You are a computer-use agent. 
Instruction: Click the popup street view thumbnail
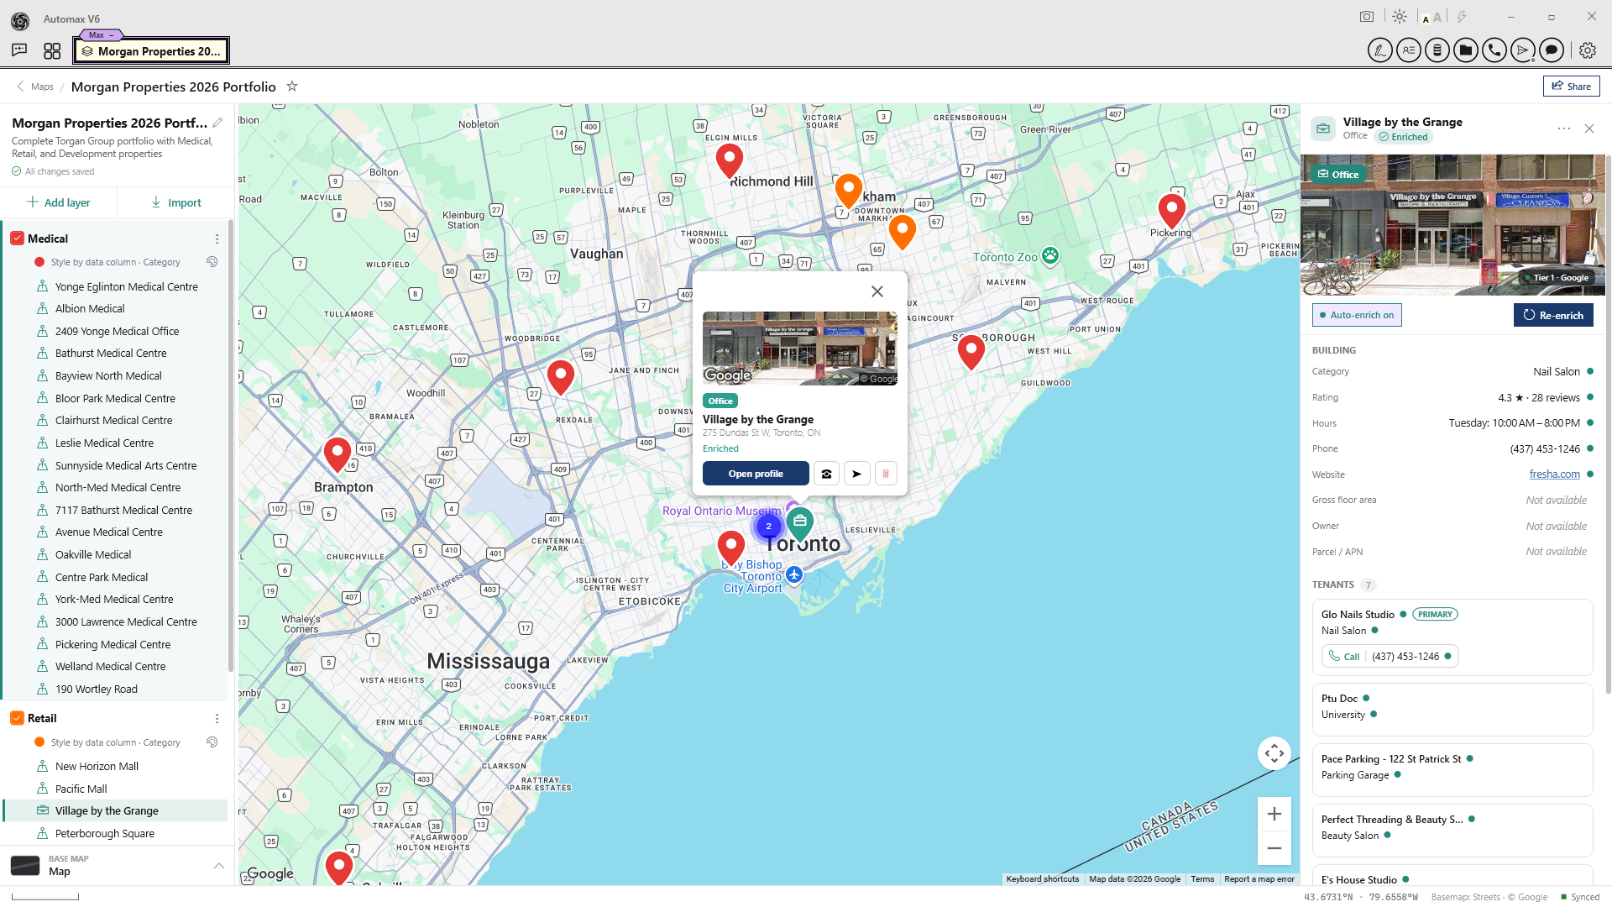coord(800,349)
